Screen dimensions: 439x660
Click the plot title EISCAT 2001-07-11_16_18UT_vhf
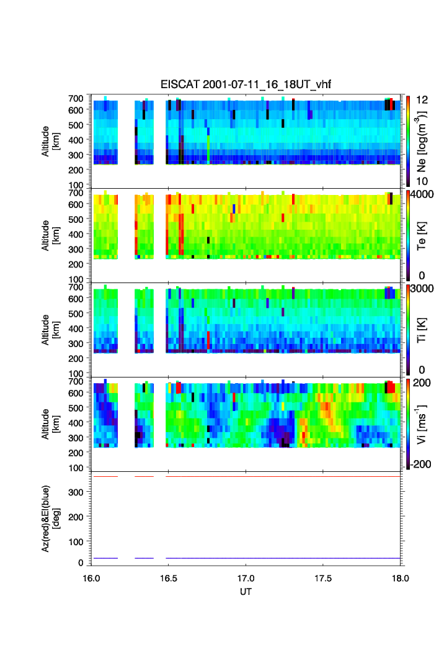(246, 85)
